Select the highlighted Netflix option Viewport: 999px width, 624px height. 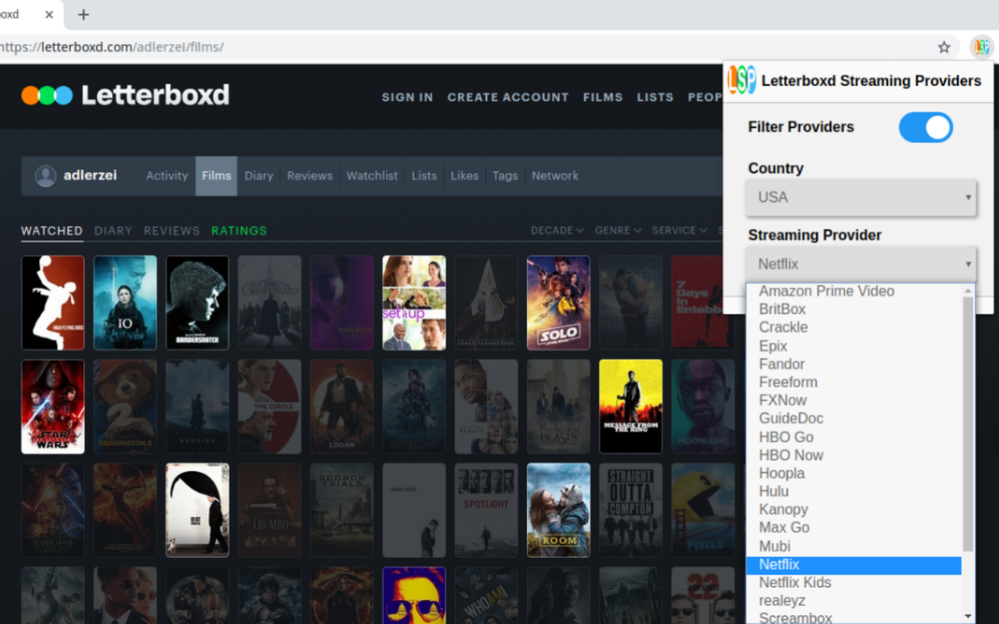(x=854, y=565)
